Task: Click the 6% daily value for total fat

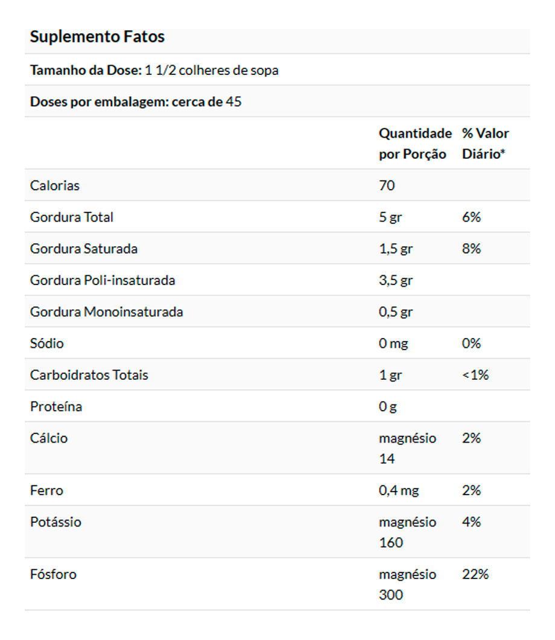Action: [x=471, y=217]
